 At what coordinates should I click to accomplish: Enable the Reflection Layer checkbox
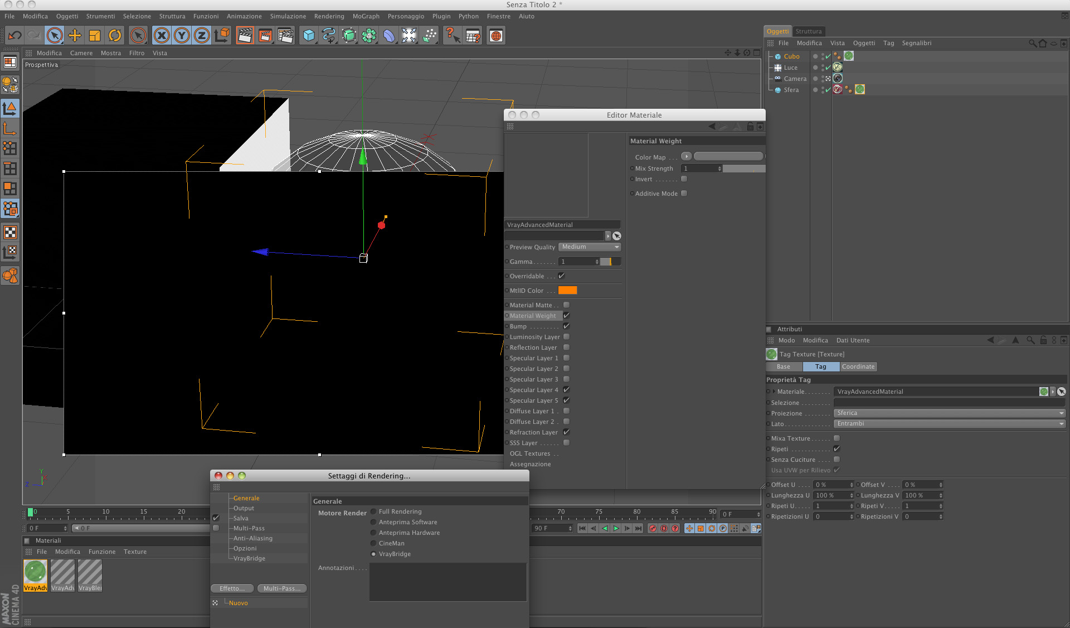click(x=566, y=347)
